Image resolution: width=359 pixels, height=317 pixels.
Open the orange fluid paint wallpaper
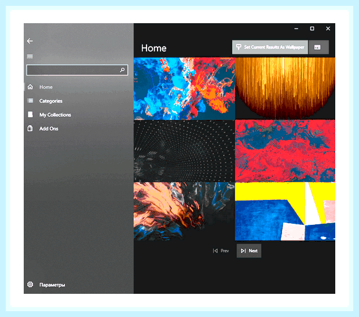(x=184, y=212)
